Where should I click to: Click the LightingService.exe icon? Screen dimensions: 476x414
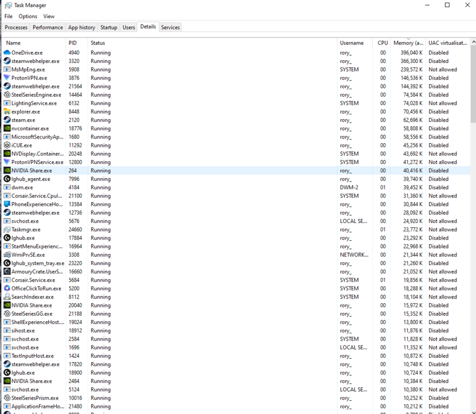[x=7, y=103]
